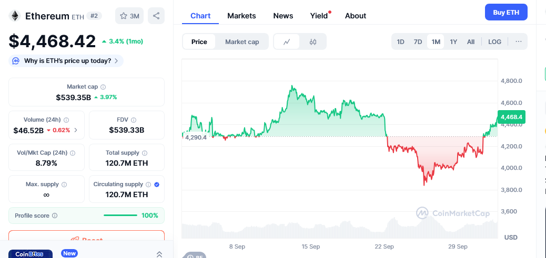
Task: Click the Circulating supply verified badge
Action: pos(157,185)
